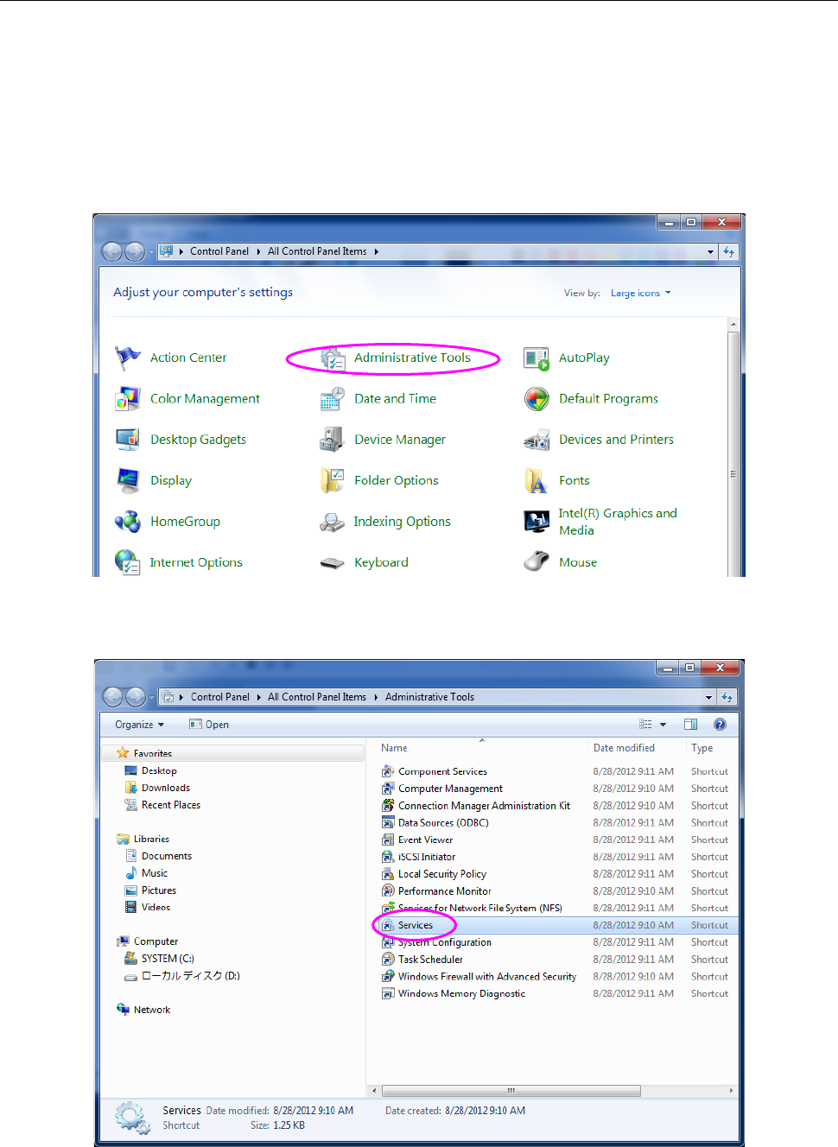Open the Organize dropdown menu
The height and width of the screenshot is (1147, 838).
click(x=139, y=725)
